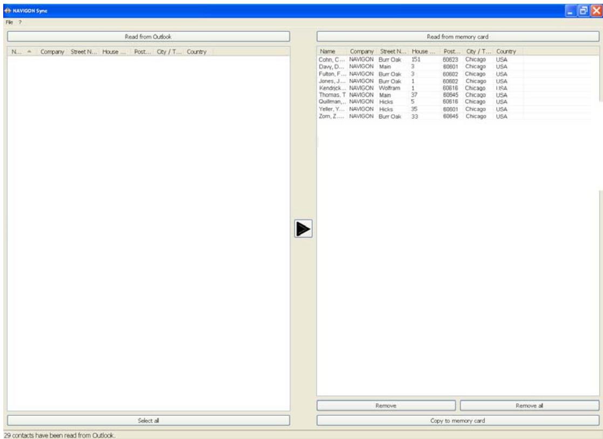Click Street N... header in memory card list
The width and height of the screenshot is (603, 439).
393,51
